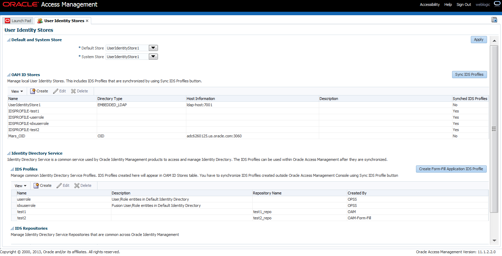Collapse the OAM ID Stores section
Screen dimensions: 502x256
(9, 75)
